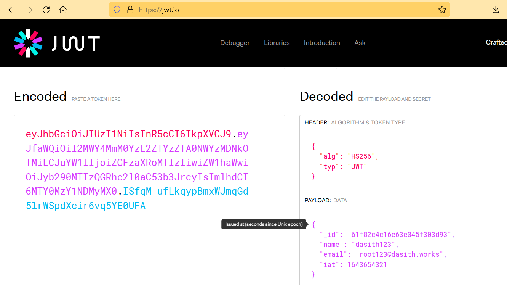The image size is (507, 285).
Task: Bookmark this page with the star
Action: [442, 10]
